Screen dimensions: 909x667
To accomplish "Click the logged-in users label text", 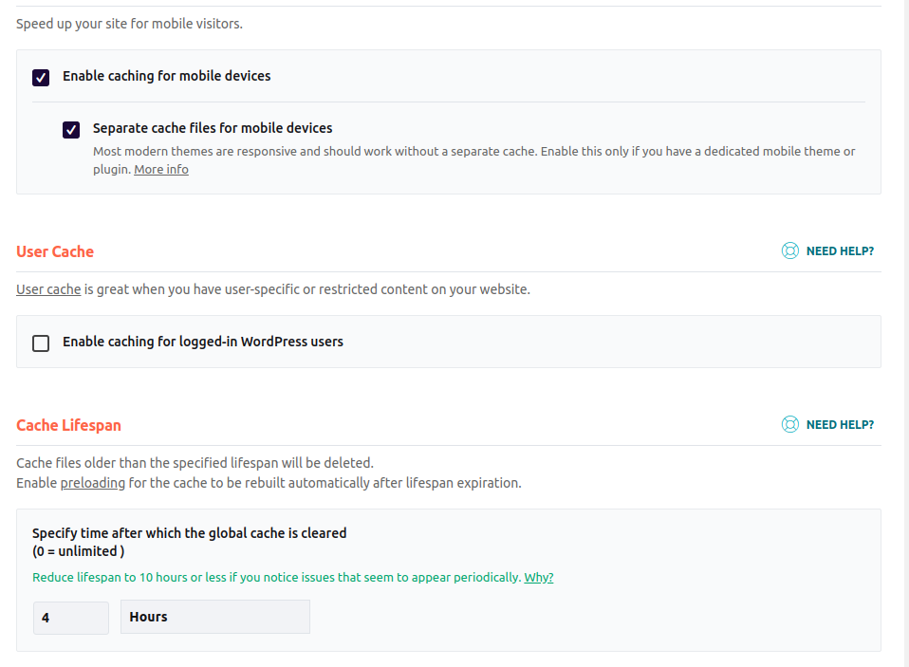I will point(201,343).
